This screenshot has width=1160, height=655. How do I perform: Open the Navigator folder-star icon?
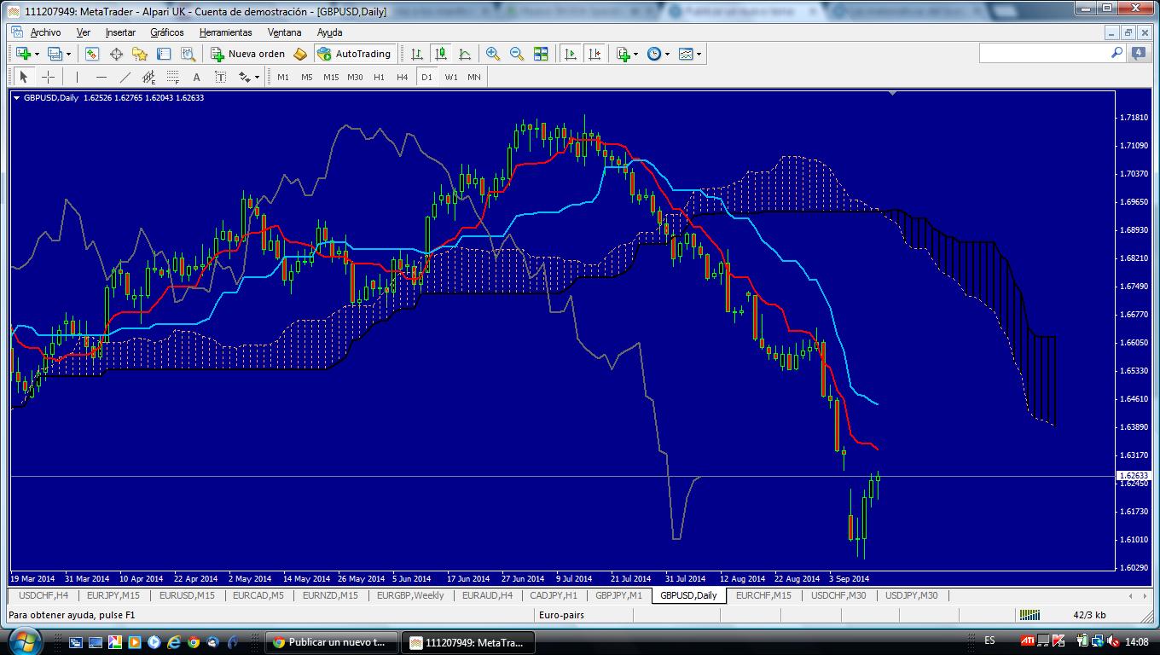[140, 54]
